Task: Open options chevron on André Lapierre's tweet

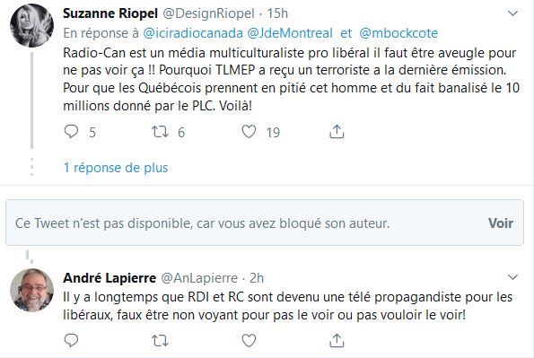Action: pos(512,277)
